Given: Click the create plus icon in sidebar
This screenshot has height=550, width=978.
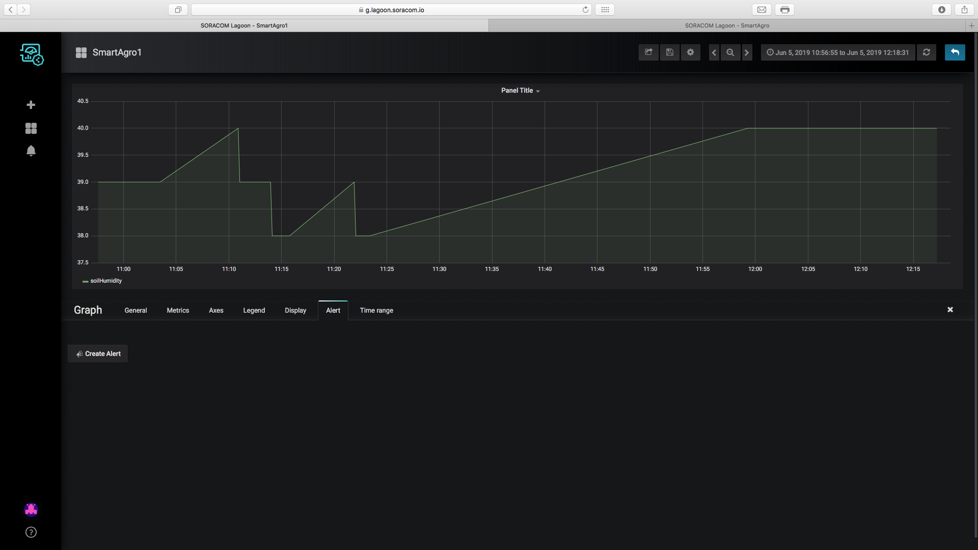Looking at the screenshot, I should (31, 105).
